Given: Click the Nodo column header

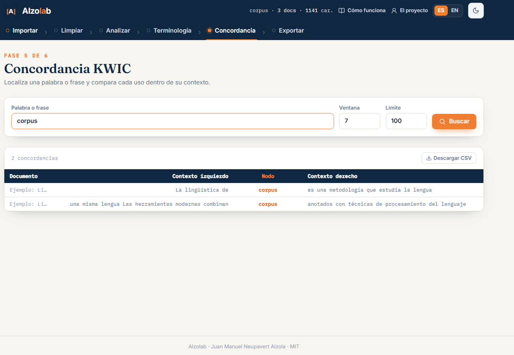Looking at the screenshot, I should tap(268, 176).
